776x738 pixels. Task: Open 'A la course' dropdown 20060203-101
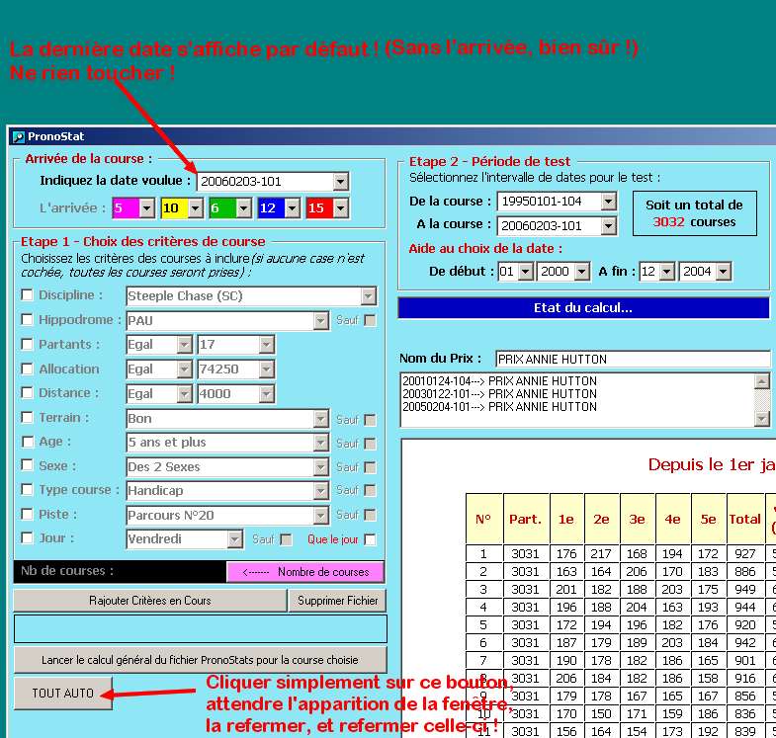pyautogui.click(x=609, y=226)
